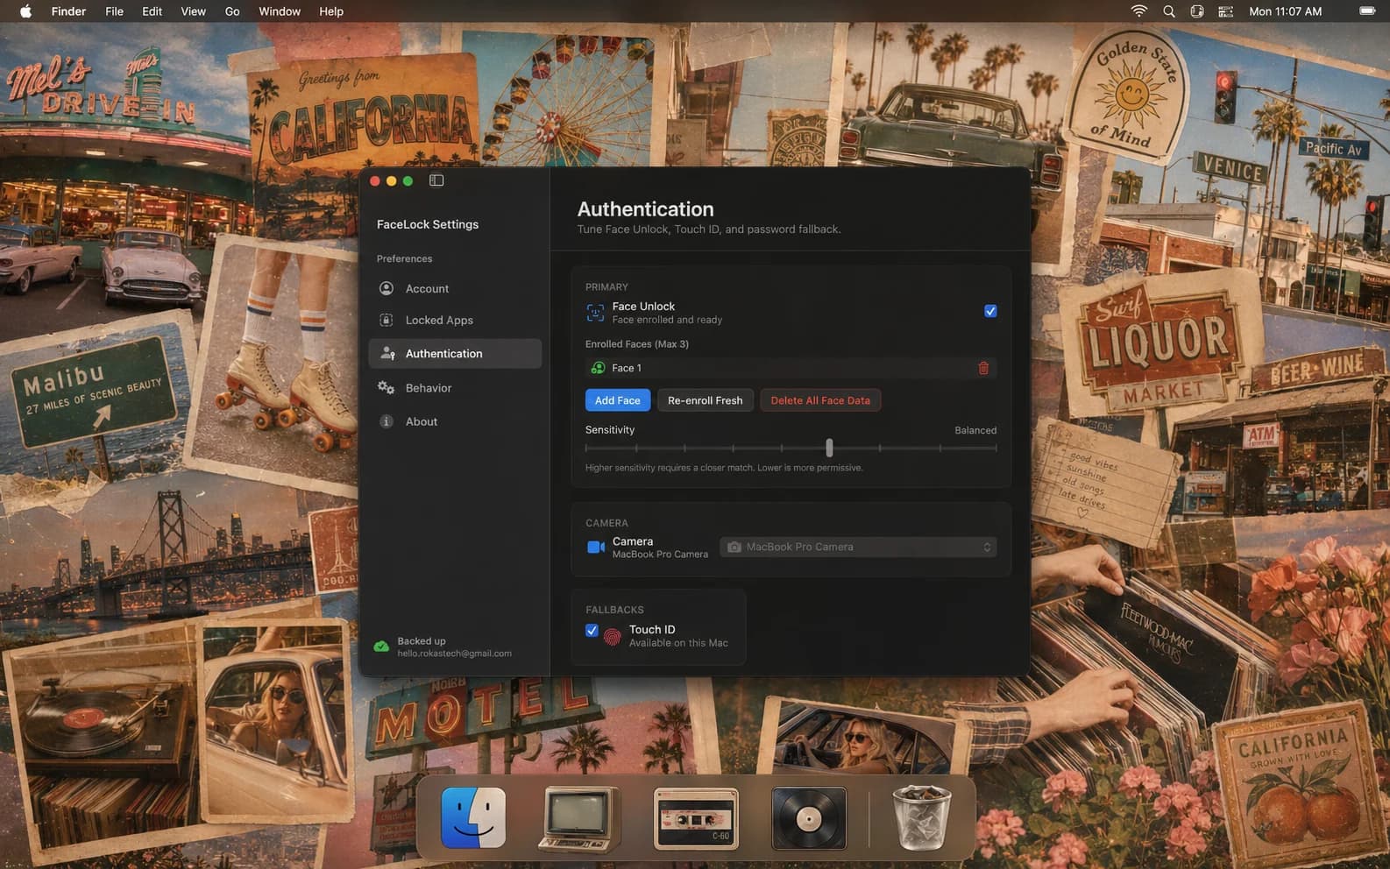Open the Help menu
This screenshot has width=1390, height=869.
331,11
